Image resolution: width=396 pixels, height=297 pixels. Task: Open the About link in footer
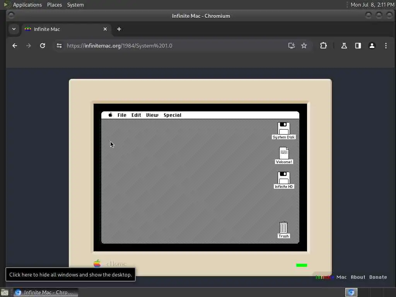pyautogui.click(x=358, y=277)
